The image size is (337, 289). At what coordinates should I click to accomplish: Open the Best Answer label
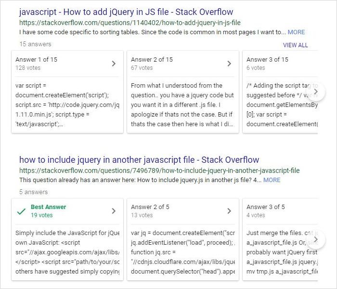pos(48,207)
